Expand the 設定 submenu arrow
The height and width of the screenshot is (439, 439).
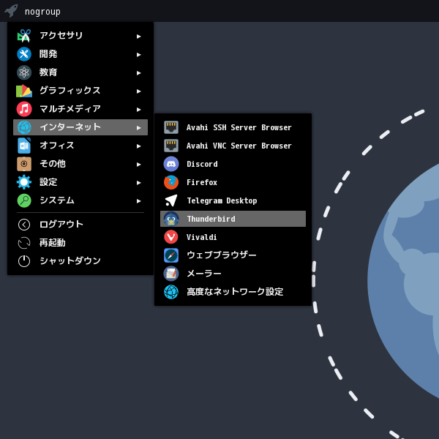point(138,182)
